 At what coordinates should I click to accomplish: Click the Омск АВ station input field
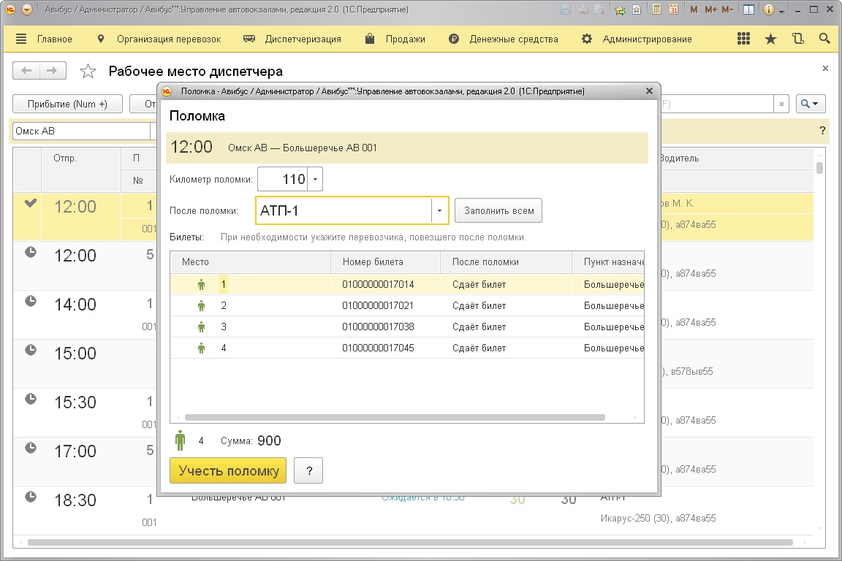tap(80, 131)
